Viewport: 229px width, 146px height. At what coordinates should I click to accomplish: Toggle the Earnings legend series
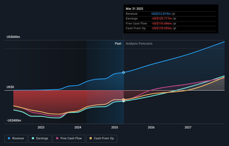(40, 138)
